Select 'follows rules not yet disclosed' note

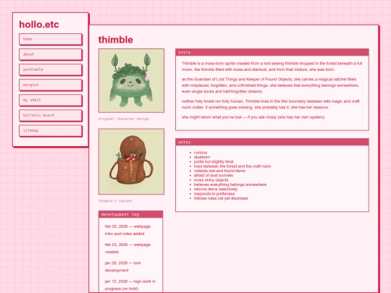221,198
